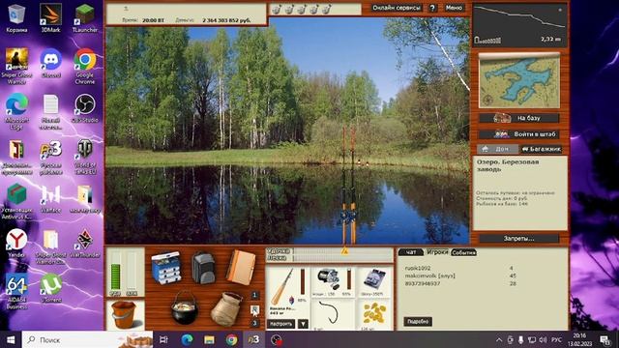
Task: Switch to the События tab
Action: pyautogui.click(x=463, y=252)
